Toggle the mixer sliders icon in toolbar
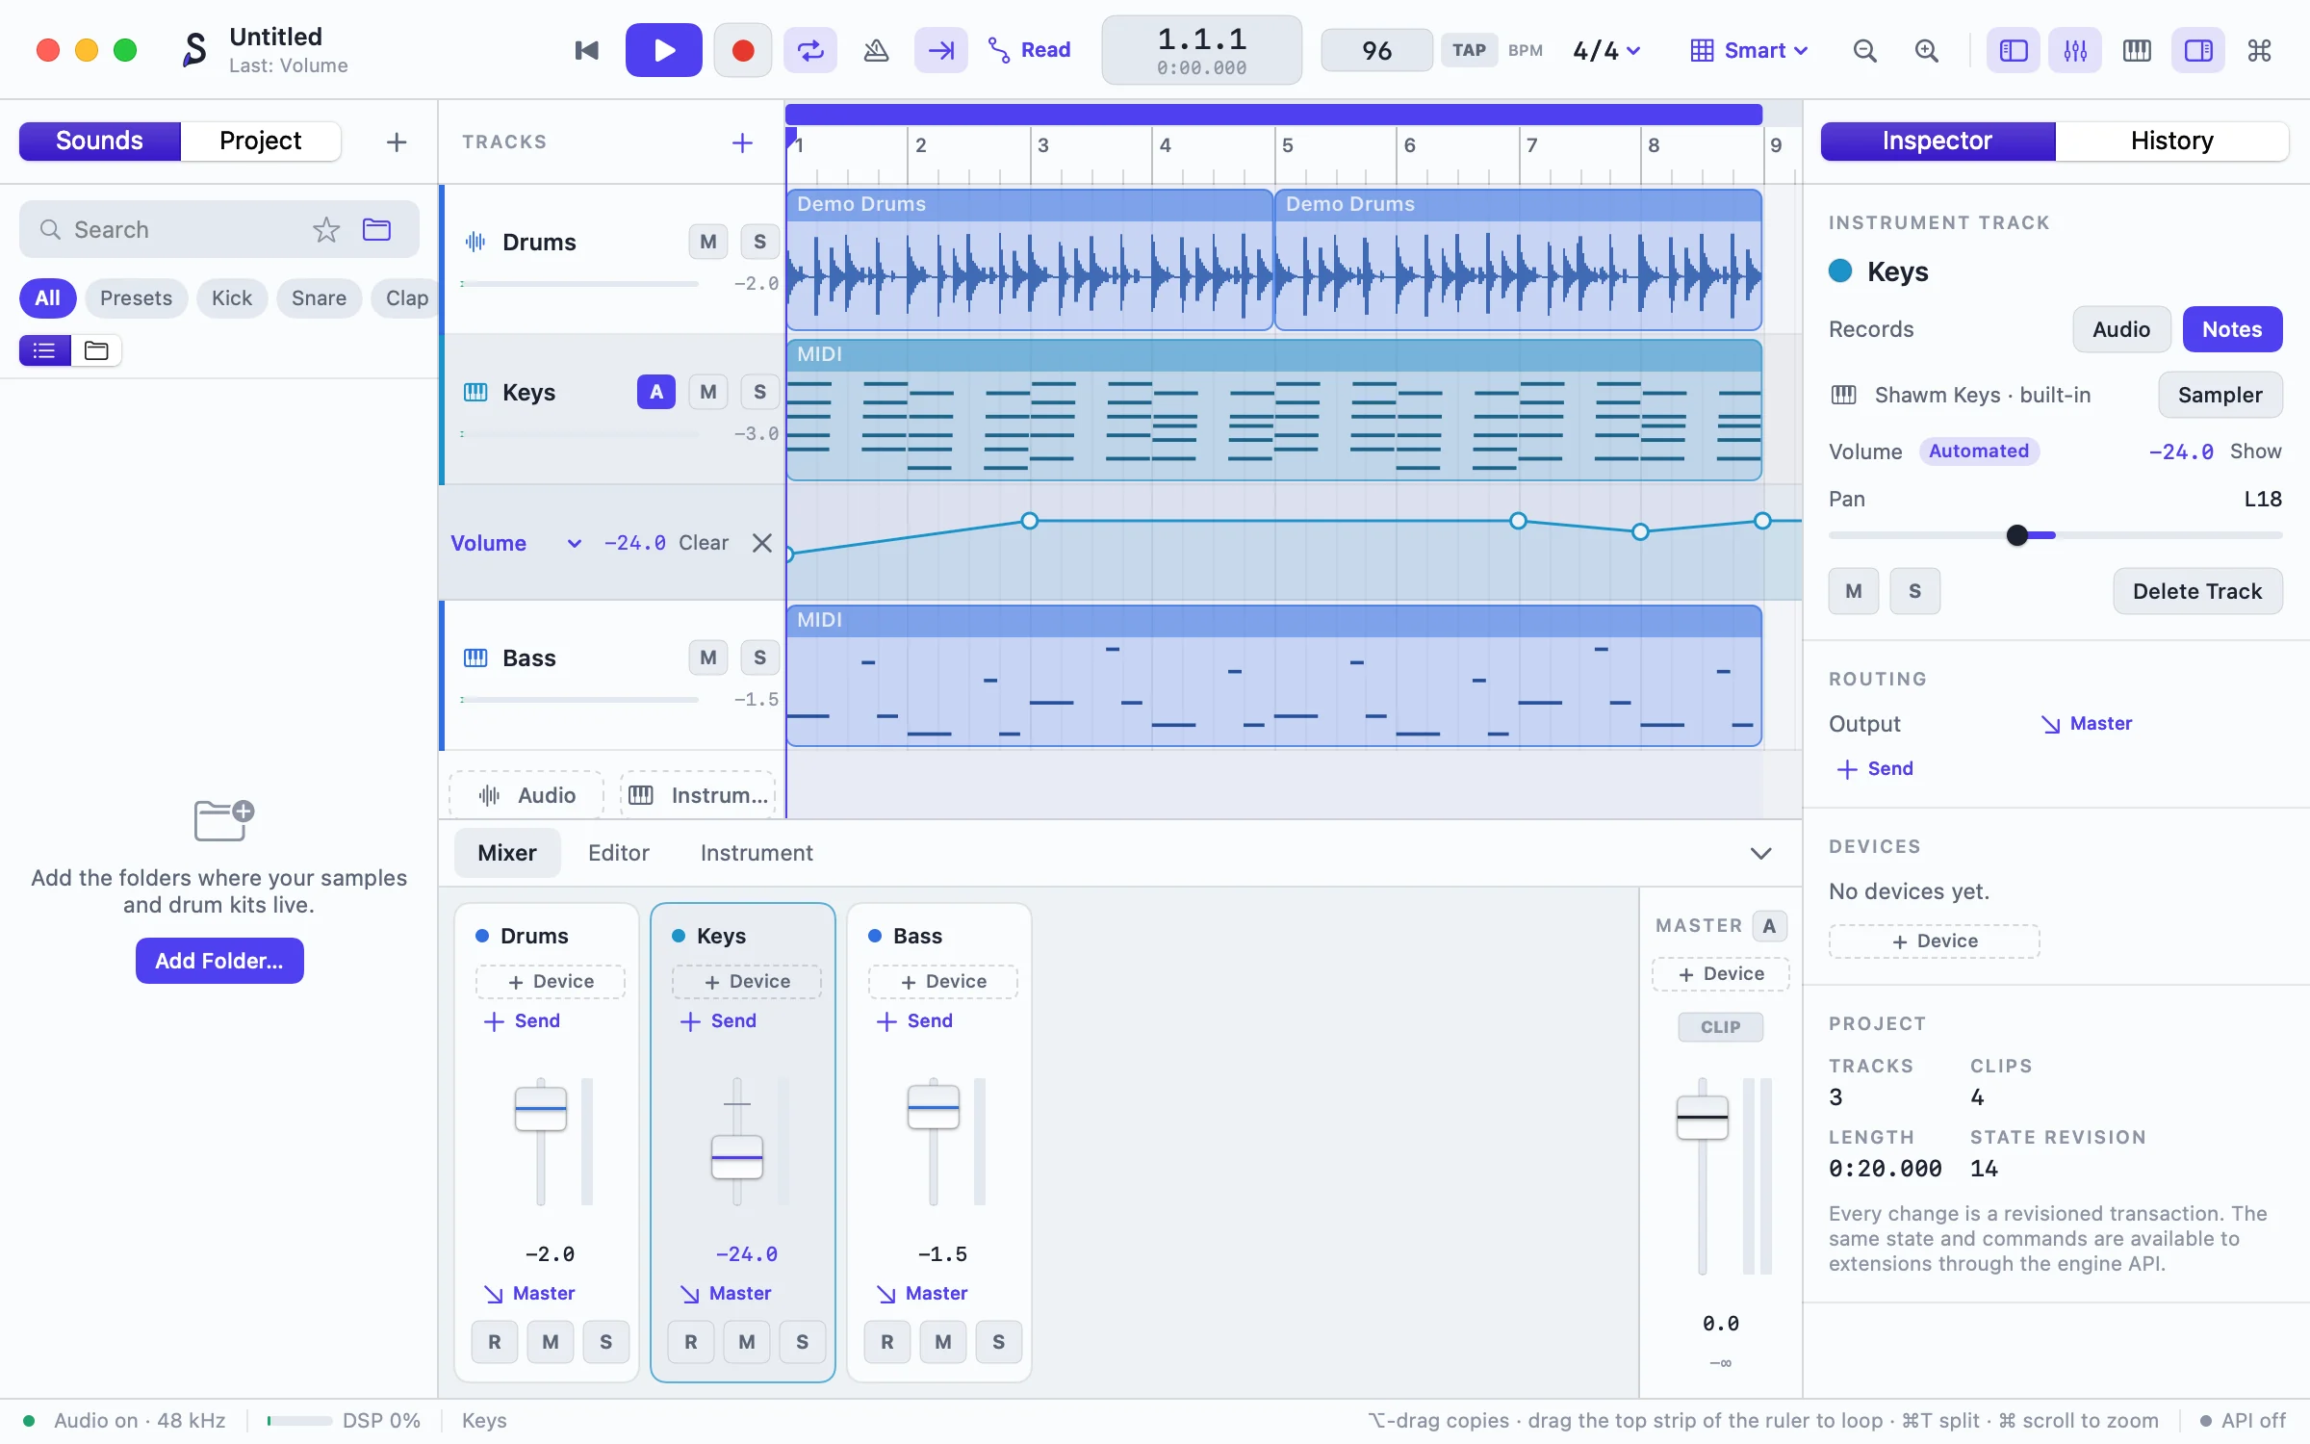Viewport: 2310px width, 1444px height. tap(2075, 50)
